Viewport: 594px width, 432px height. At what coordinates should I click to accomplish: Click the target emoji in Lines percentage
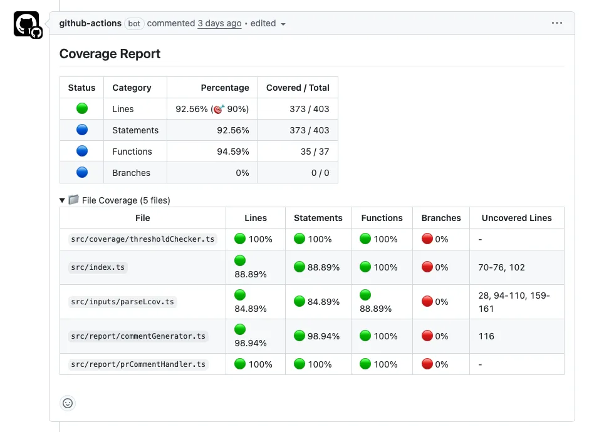coord(218,109)
